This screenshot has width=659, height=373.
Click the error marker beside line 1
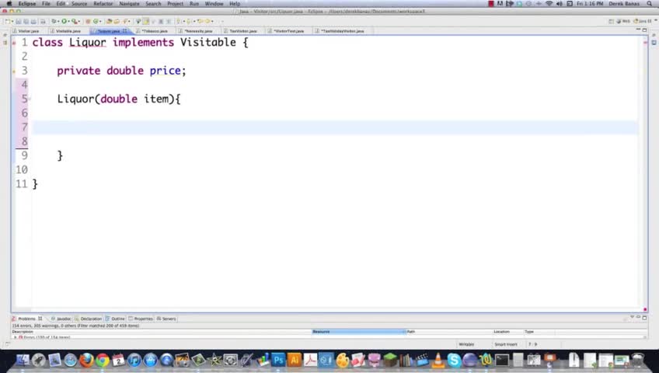(14, 43)
